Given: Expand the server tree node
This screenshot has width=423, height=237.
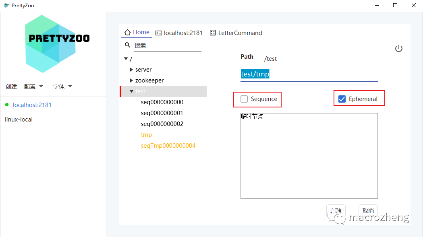Looking at the screenshot, I should 131,70.
